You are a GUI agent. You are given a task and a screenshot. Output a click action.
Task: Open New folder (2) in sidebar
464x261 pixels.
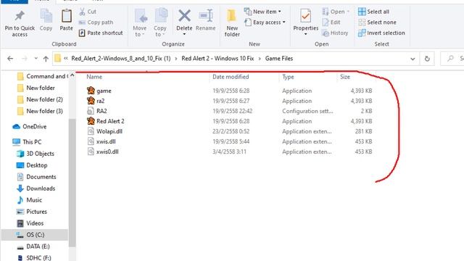[x=40, y=99]
